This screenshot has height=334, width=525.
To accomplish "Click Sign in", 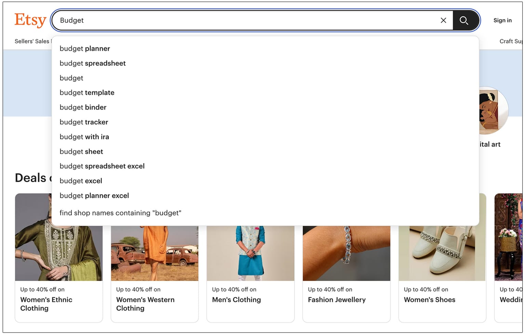I will [x=502, y=20].
